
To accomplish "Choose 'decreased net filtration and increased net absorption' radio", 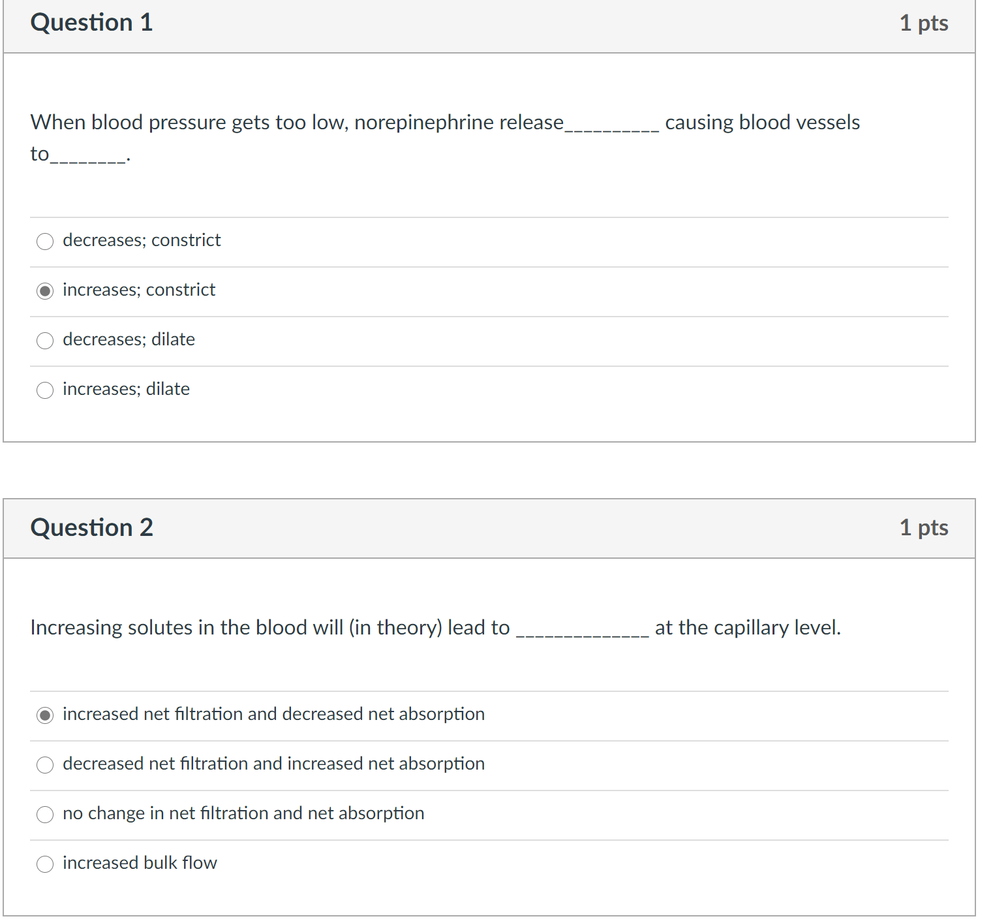I will [45, 765].
